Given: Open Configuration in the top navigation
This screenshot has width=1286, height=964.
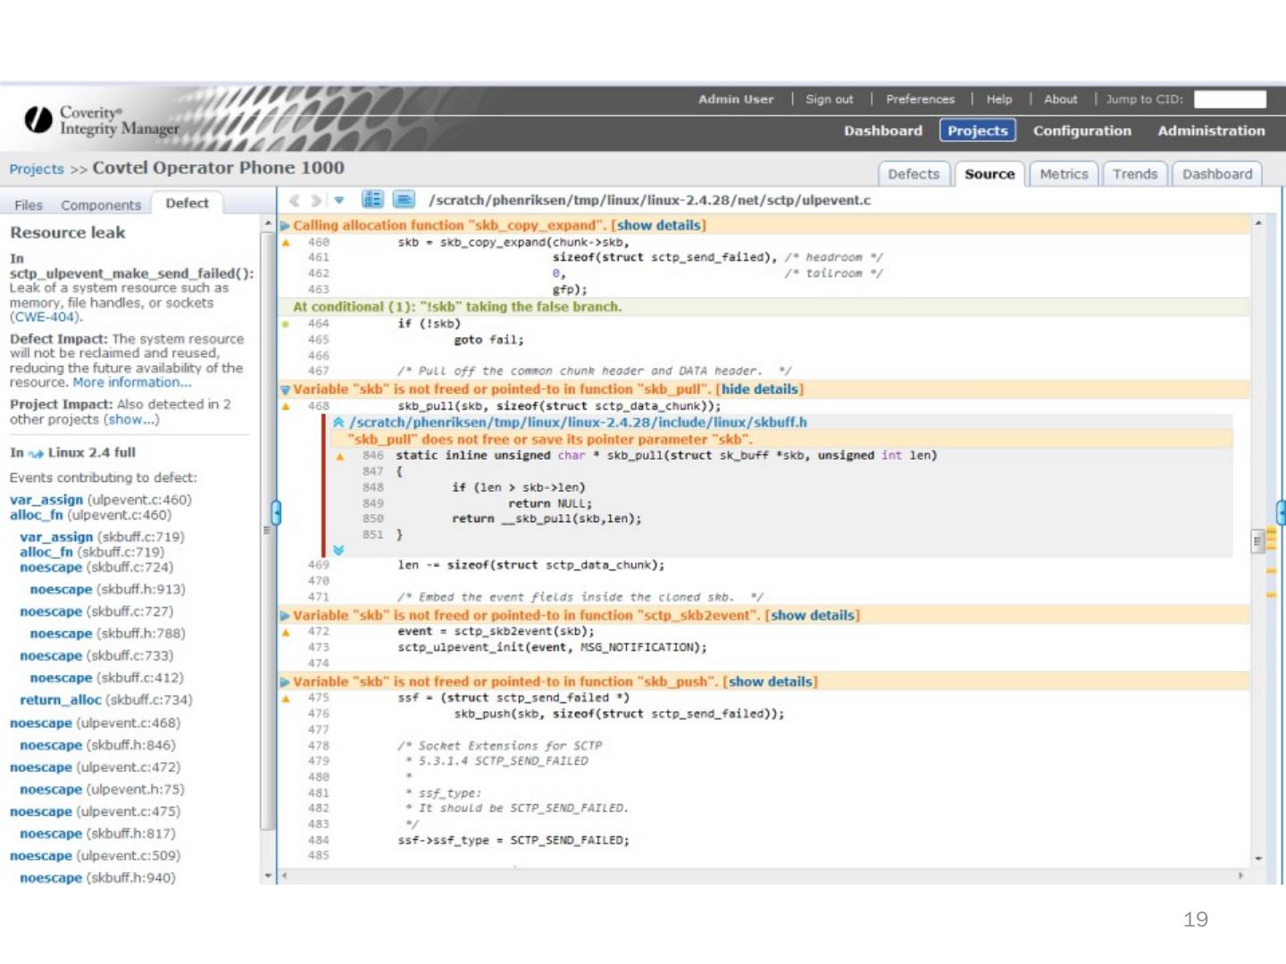Looking at the screenshot, I should 1081,130.
